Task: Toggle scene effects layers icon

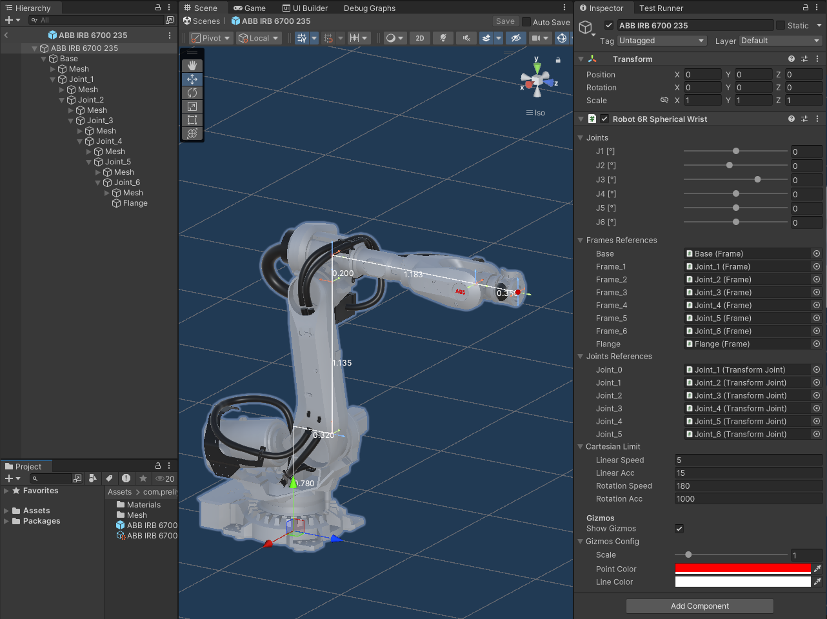Action: [486, 38]
